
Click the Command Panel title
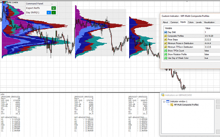point(34,4)
